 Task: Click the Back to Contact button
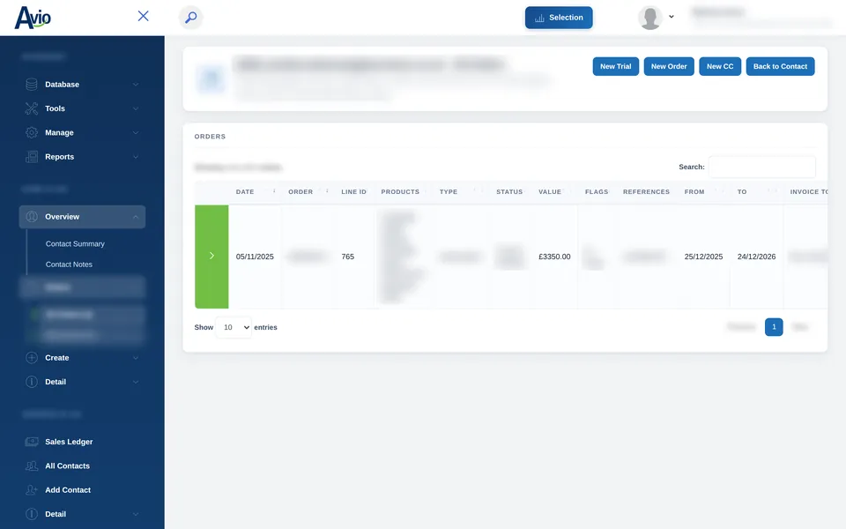[x=780, y=66]
